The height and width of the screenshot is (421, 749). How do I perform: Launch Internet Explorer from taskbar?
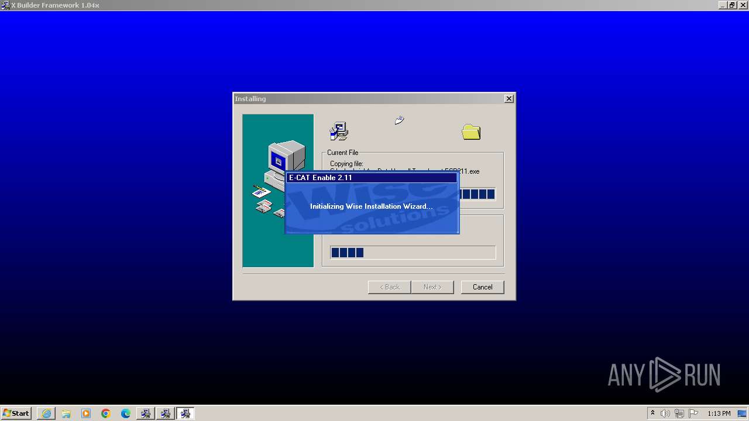(x=46, y=413)
